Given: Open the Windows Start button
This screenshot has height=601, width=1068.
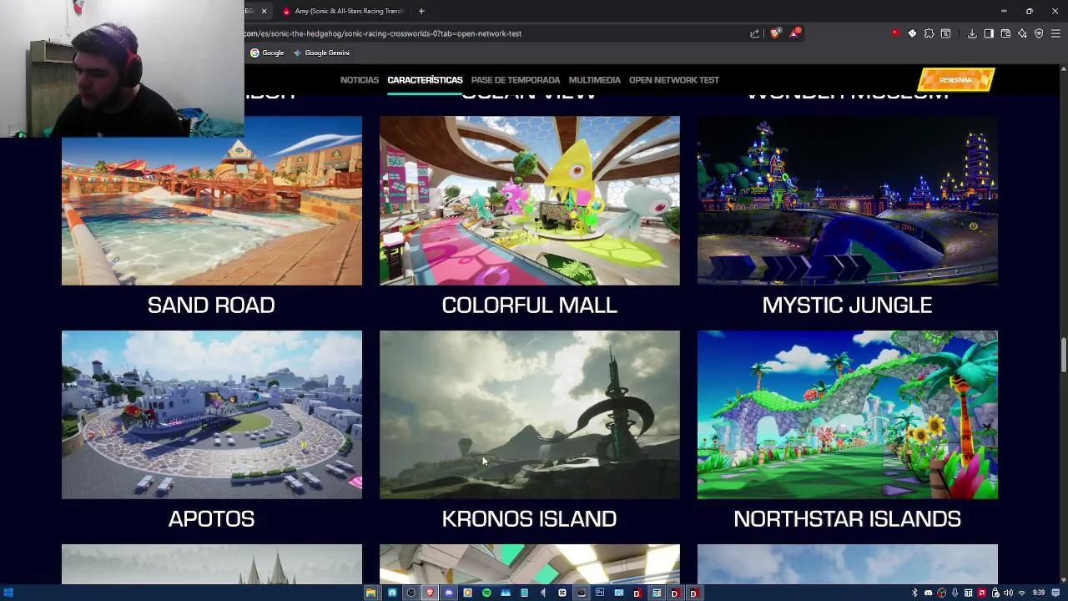Looking at the screenshot, I should 9,593.
